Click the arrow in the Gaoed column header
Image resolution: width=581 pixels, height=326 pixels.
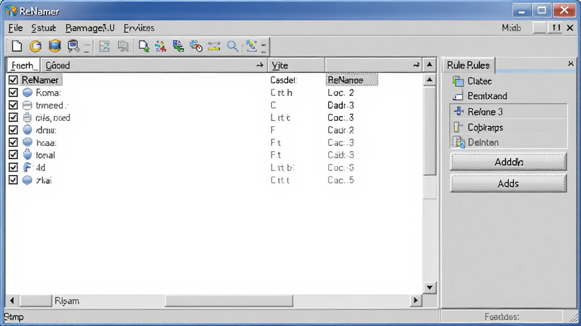(260, 66)
